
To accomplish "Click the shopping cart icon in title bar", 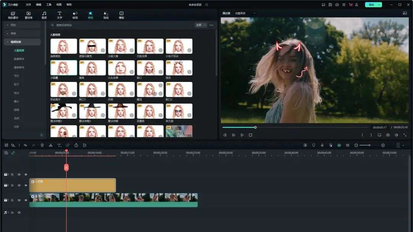I will (350, 5).
